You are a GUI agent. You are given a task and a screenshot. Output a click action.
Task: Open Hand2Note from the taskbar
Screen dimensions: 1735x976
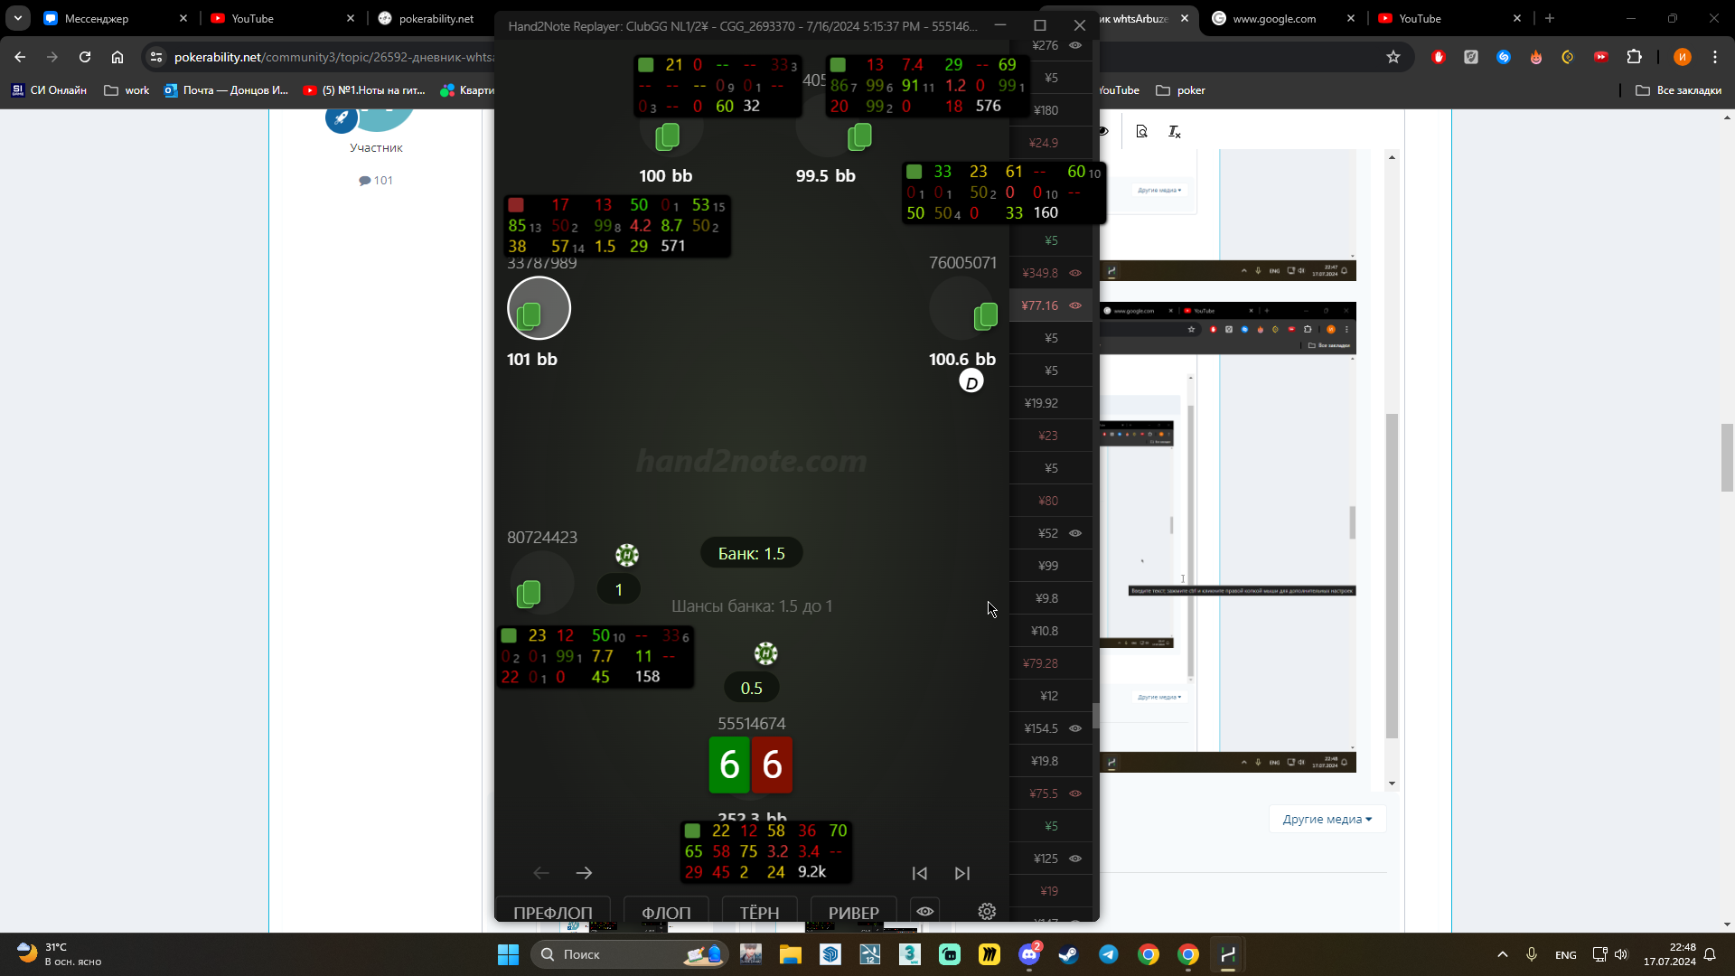[1228, 954]
